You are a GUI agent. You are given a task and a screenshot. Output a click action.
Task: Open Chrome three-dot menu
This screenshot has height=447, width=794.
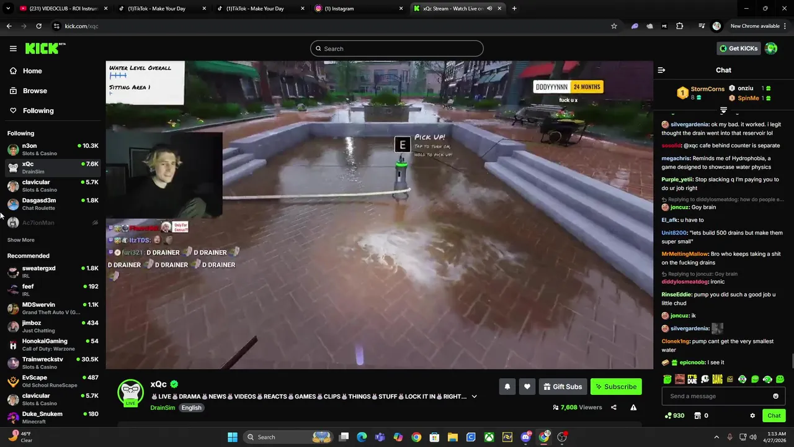click(785, 26)
